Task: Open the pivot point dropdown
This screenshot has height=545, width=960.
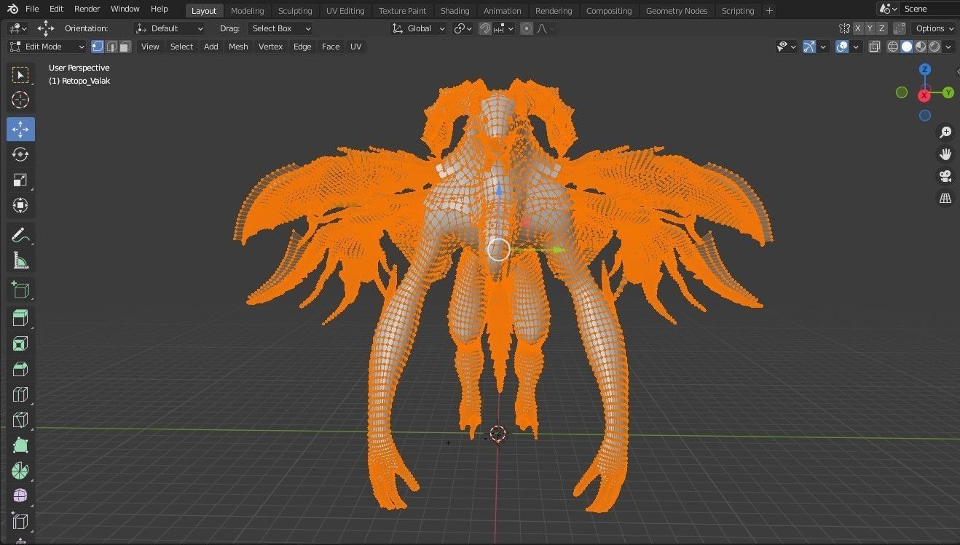Action: [463, 28]
